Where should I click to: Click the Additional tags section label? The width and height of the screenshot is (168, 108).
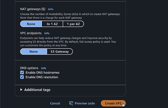(x=37, y=90)
